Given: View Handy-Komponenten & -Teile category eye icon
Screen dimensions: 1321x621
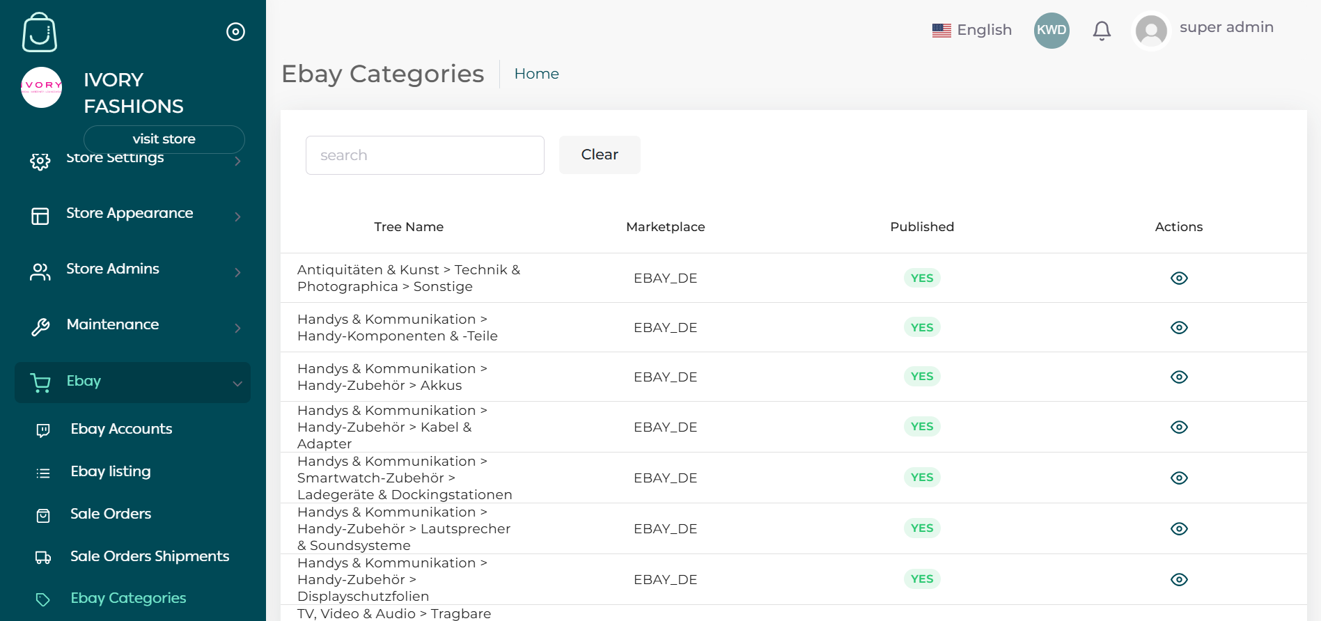Looking at the screenshot, I should click(1179, 328).
